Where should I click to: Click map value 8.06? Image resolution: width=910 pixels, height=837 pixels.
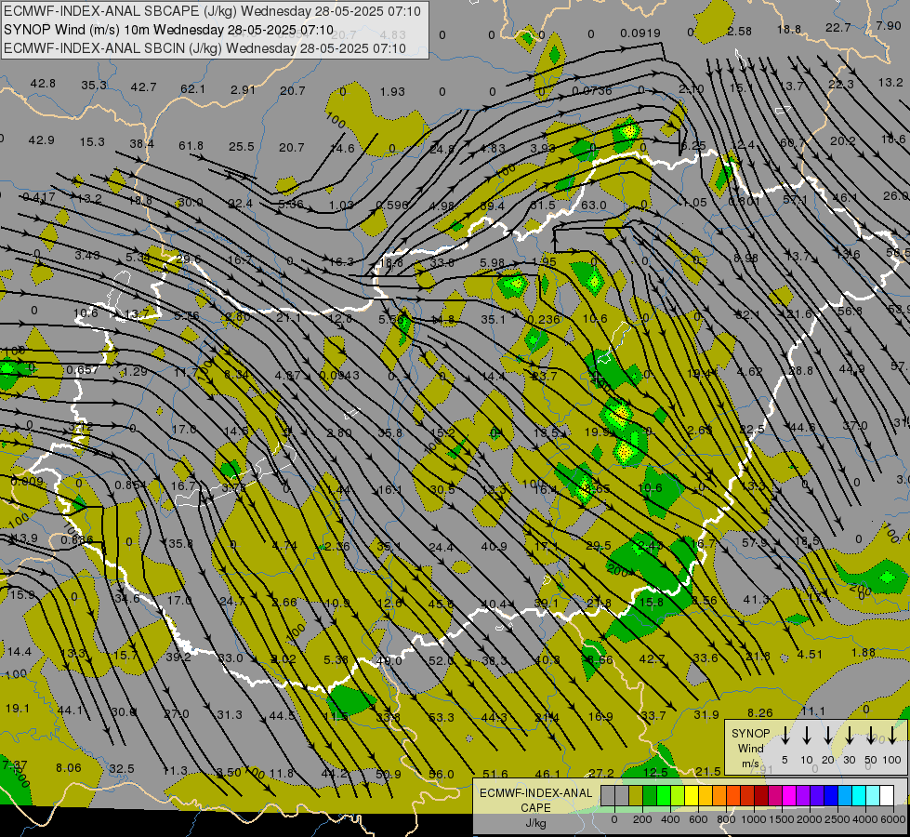[x=69, y=768]
